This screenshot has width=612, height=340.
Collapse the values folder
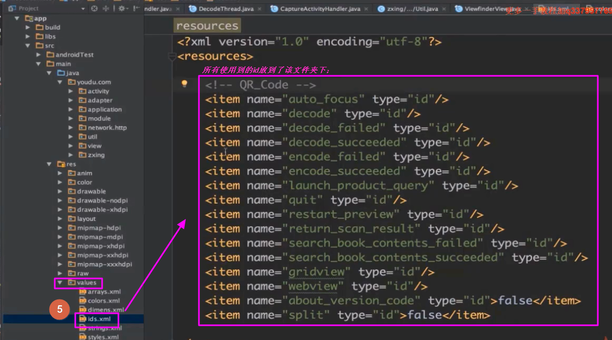[60, 283]
